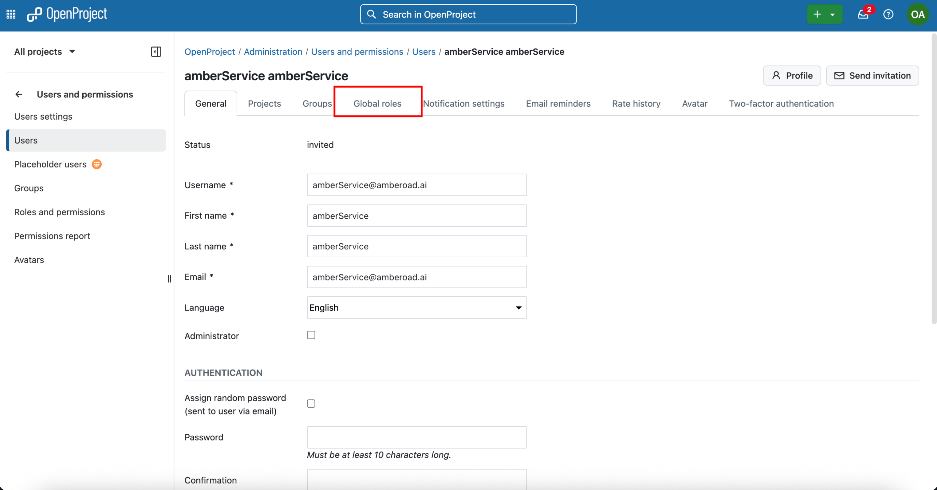Open the Notification settings tab
The image size is (937, 490).
click(463, 104)
